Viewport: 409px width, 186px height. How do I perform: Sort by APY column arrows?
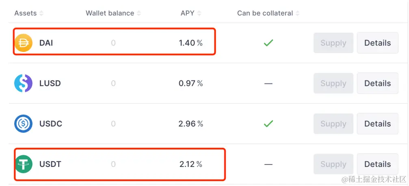[199, 13]
